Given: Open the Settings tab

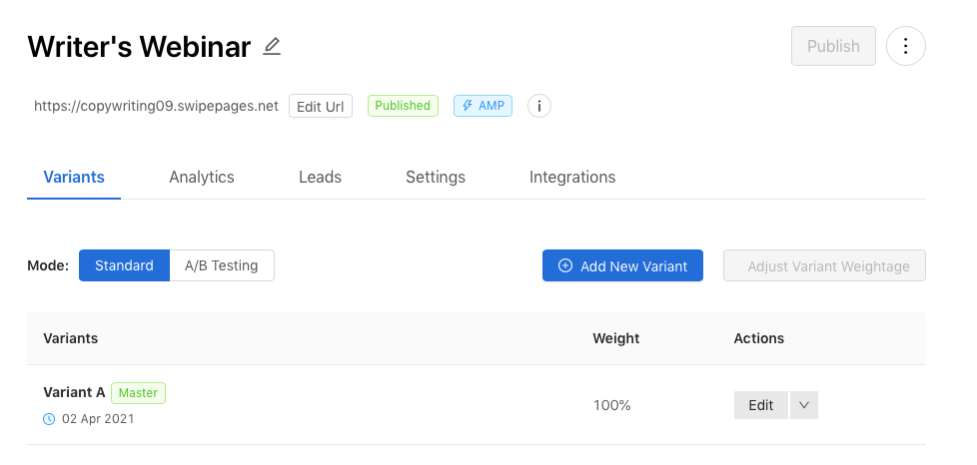Looking at the screenshot, I should tap(436, 178).
